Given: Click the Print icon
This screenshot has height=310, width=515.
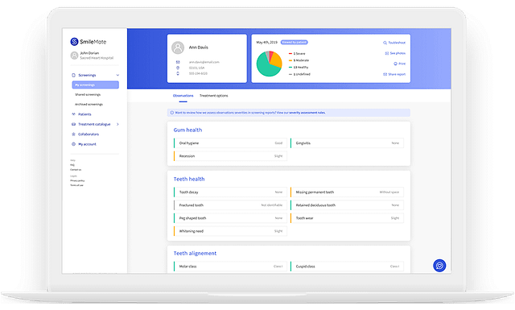Looking at the screenshot, I should (x=395, y=64).
